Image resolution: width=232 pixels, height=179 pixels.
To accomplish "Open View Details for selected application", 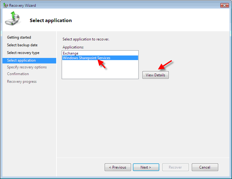I will point(156,75).
